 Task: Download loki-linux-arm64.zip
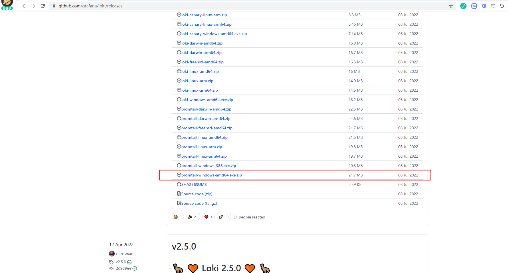tap(199, 90)
